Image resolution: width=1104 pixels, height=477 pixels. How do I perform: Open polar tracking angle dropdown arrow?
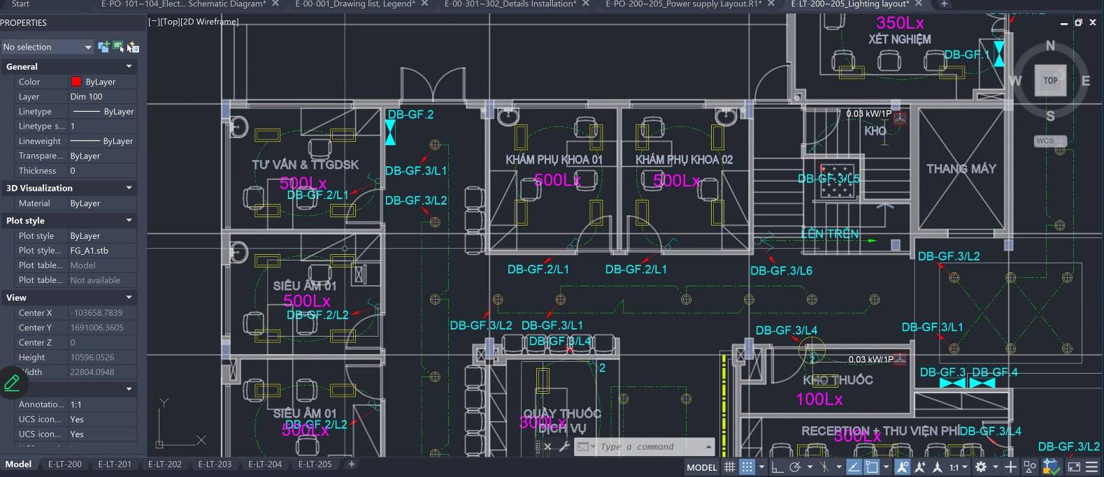[x=810, y=467]
